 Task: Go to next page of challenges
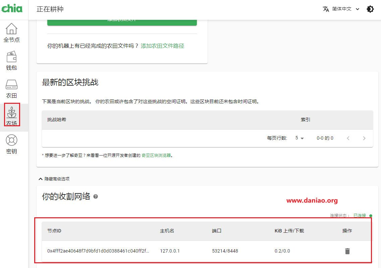[x=364, y=138]
